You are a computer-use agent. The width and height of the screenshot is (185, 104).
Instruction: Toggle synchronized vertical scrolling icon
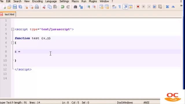pyautogui.click(x=101, y=7)
